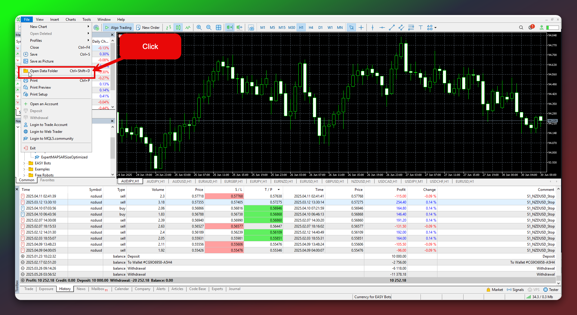Select the cursor arrow tool
The height and width of the screenshot is (315, 577).
[x=351, y=27]
